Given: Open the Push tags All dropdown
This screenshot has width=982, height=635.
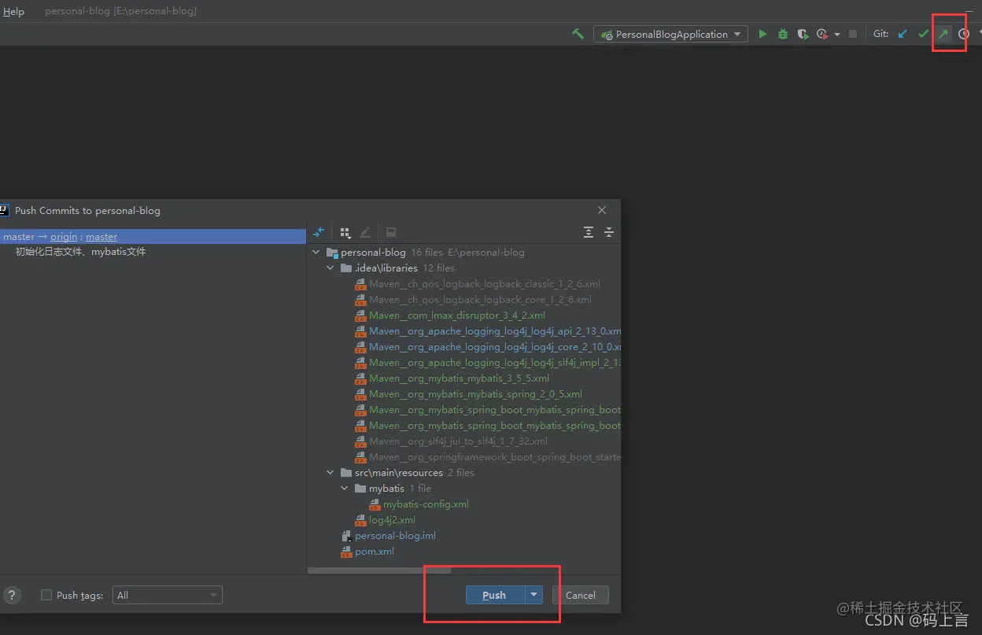Looking at the screenshot, I should [168, 596].
